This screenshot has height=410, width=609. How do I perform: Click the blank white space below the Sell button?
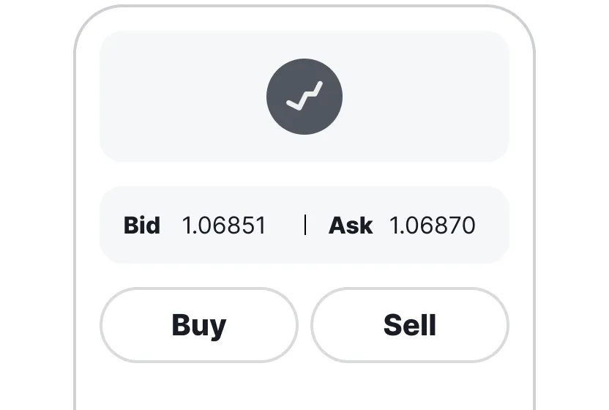click(x=410, y=387)
